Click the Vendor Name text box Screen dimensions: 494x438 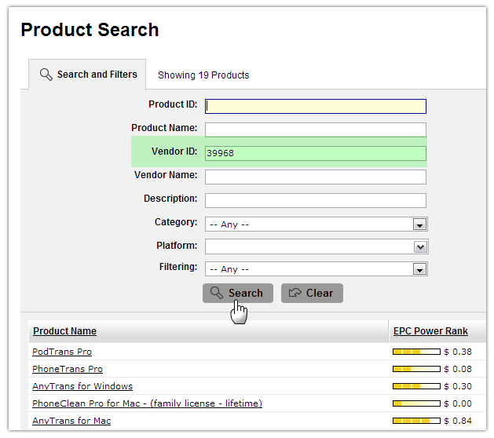point(316,177)
